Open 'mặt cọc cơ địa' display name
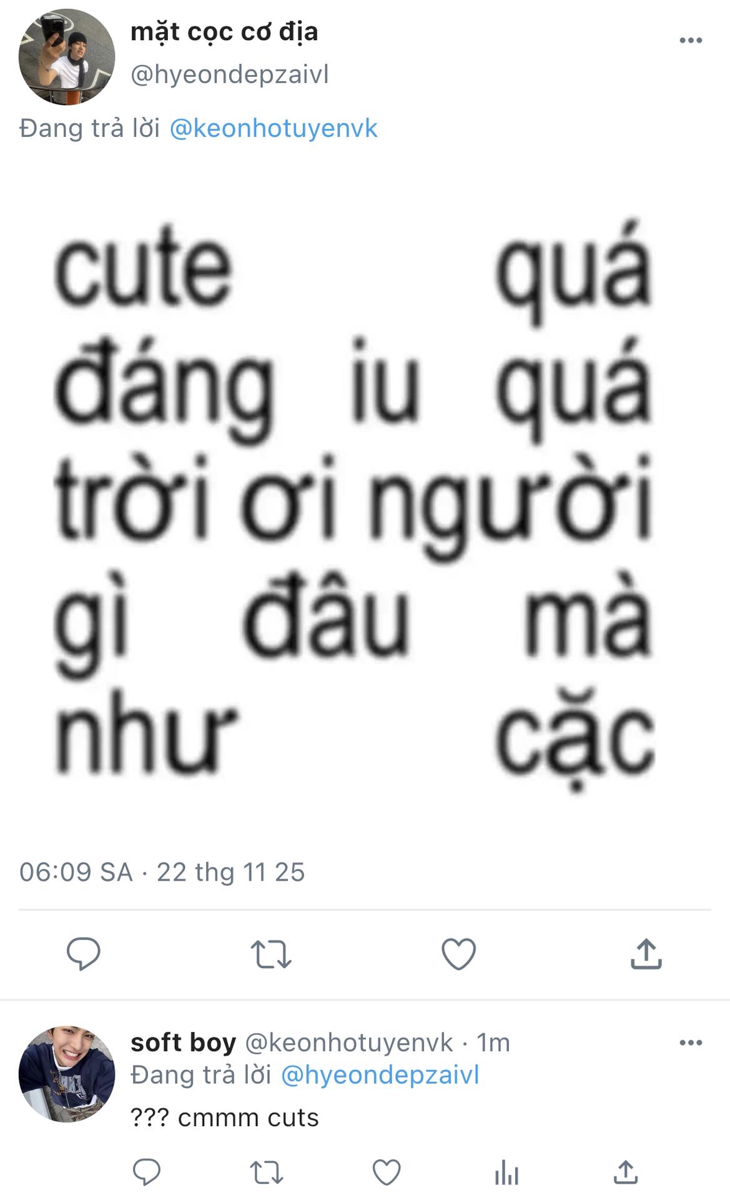 224,31
